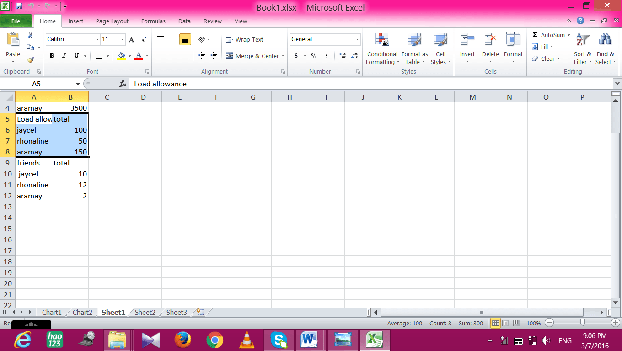The image size is (622, 351).
Task: Click the Paste clipboard icon
Action: (x=13, y=40)
